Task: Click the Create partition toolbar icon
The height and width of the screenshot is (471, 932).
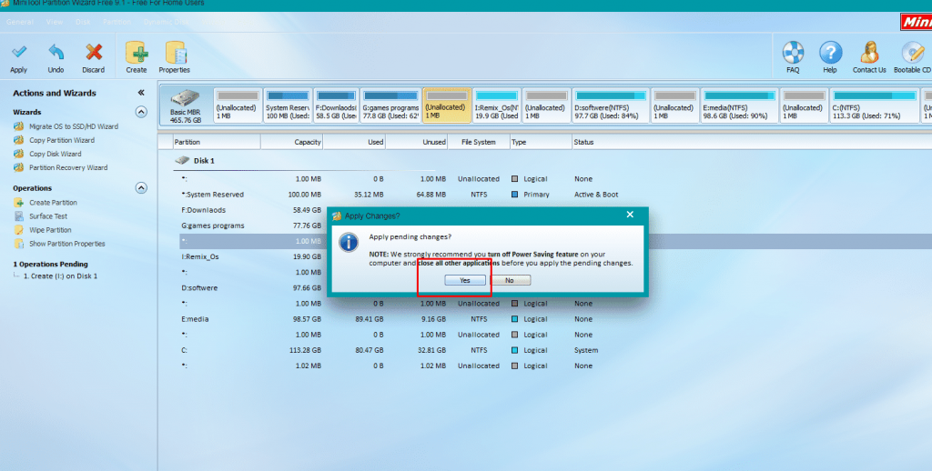Action: click(137, 53)
